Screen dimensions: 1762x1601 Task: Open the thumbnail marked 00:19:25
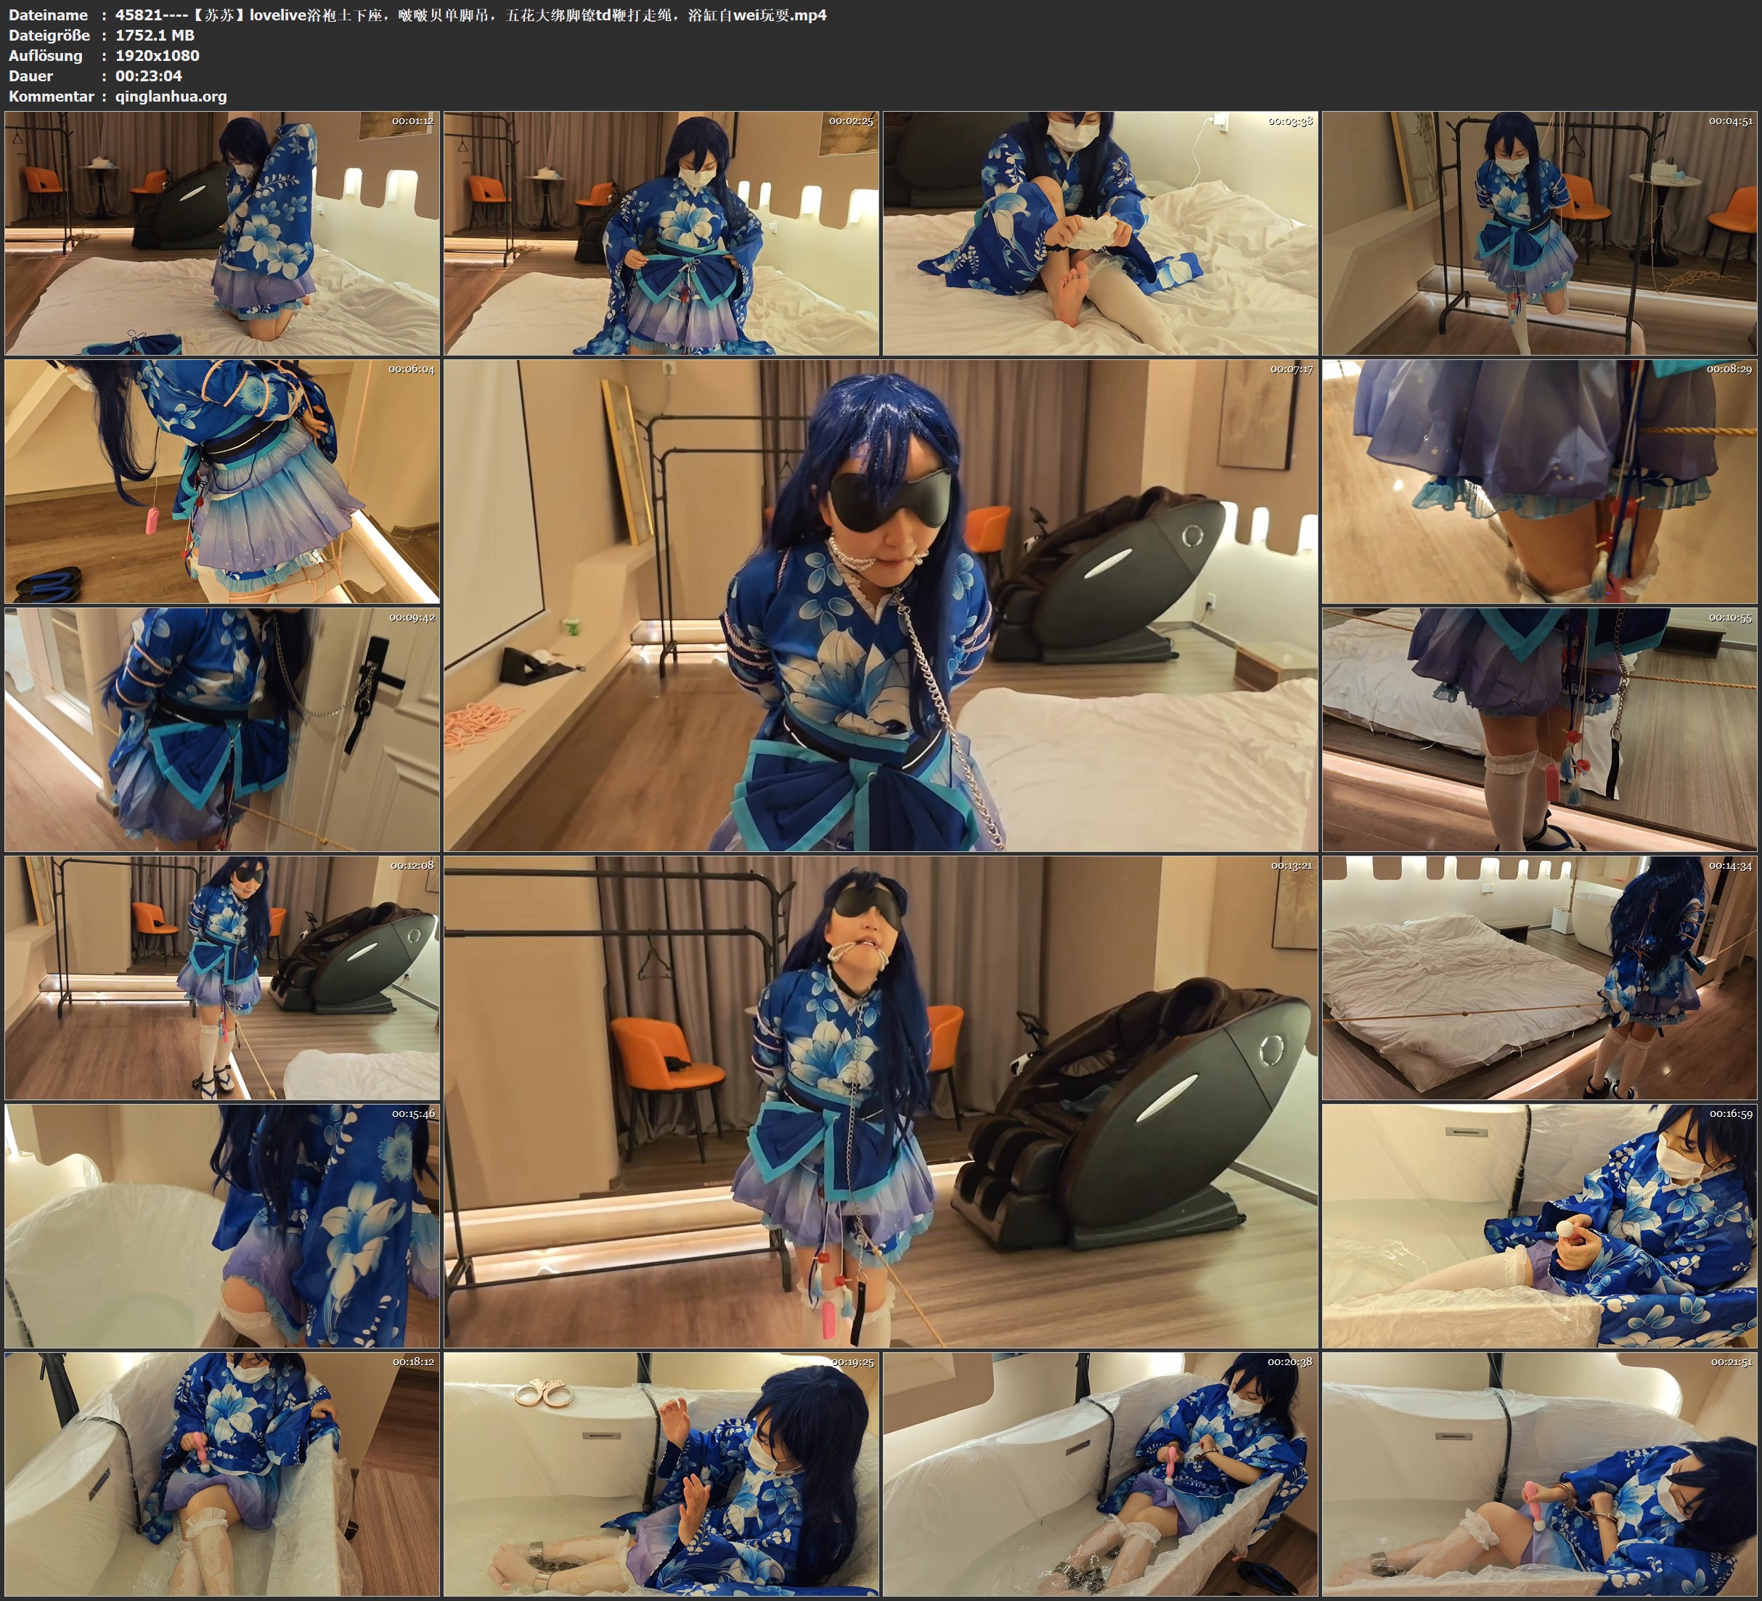(x=661, y=1474)
